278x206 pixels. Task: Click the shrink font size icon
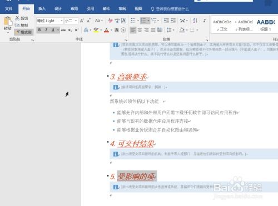pos(89,21)
